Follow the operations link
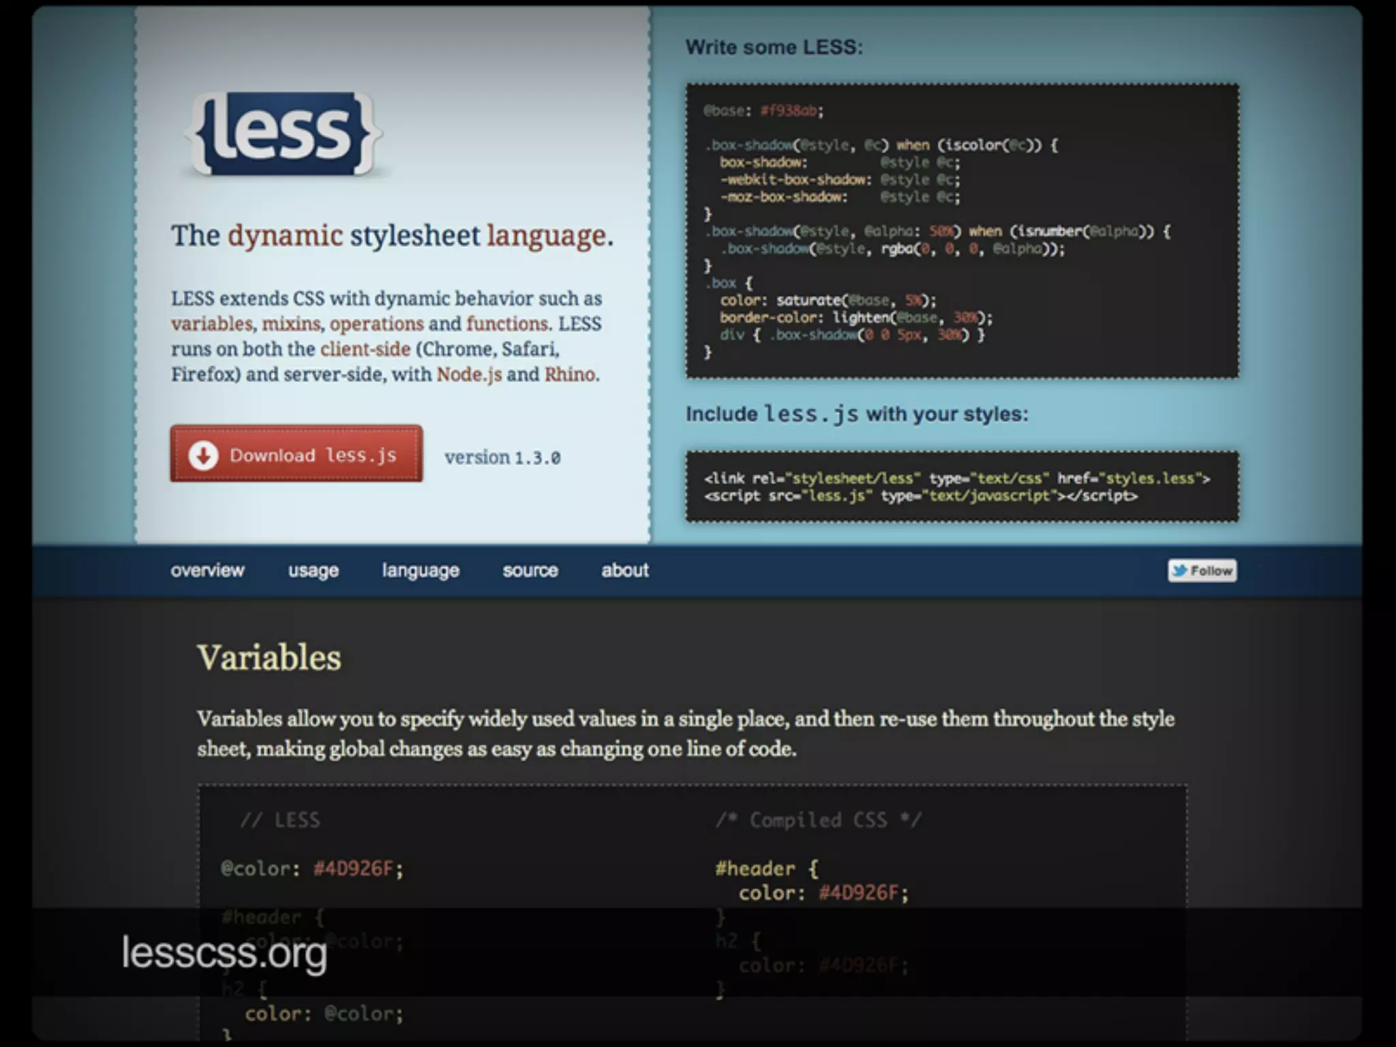This screenshot has width=1396, height=1047. tap(376, 324)
